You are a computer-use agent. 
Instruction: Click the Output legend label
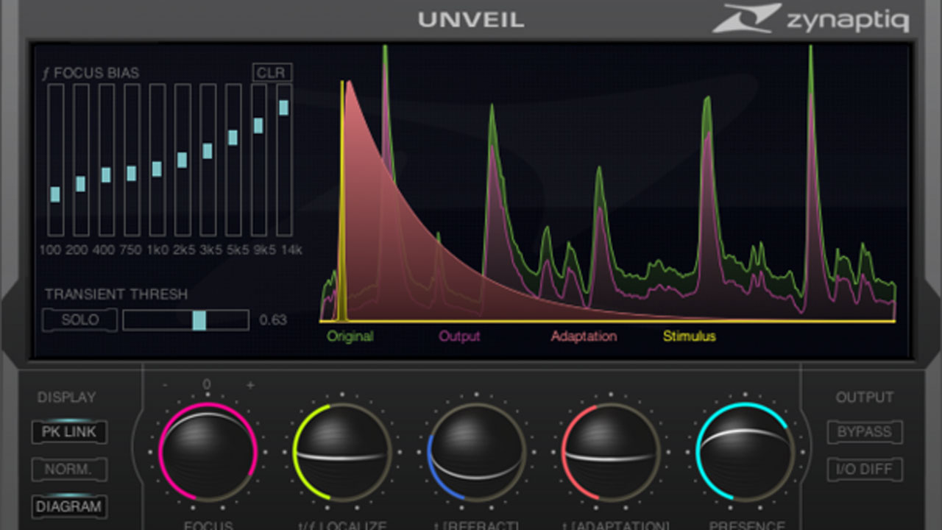(459, 336)
